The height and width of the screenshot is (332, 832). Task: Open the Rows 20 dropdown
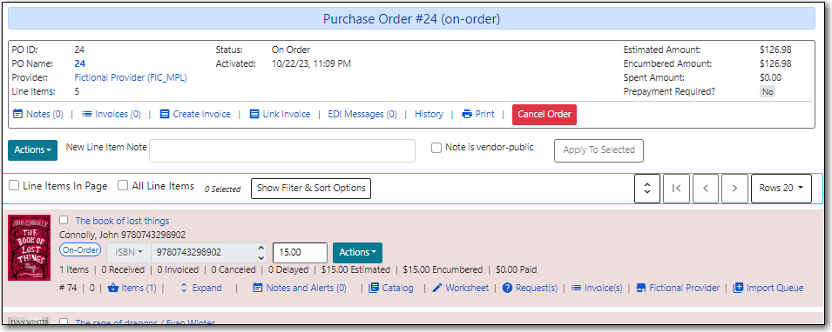[x=781, y=189]
